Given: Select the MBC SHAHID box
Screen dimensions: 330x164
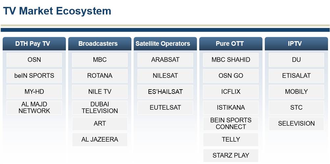Looking at the screenshot, I should coord(231,60).
